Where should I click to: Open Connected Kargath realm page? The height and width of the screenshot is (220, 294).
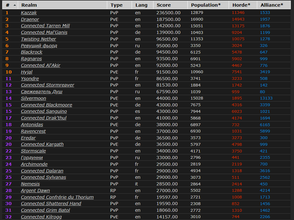[x=42, y=144]
